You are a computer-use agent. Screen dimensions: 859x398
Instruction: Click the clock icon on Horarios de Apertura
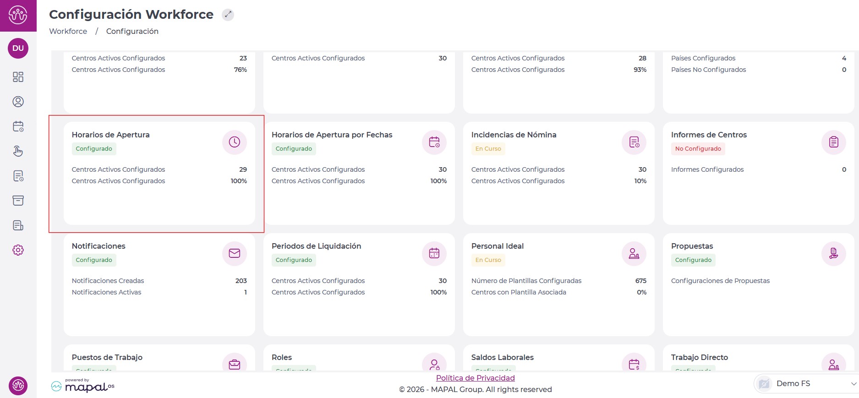(x=234, y=142)
